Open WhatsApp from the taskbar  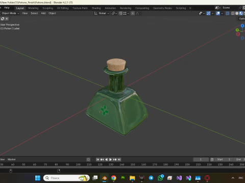[x=160, y=178]
